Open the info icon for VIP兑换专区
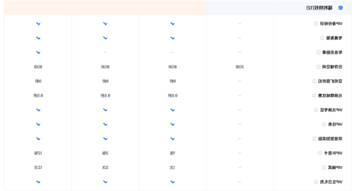 316,110
